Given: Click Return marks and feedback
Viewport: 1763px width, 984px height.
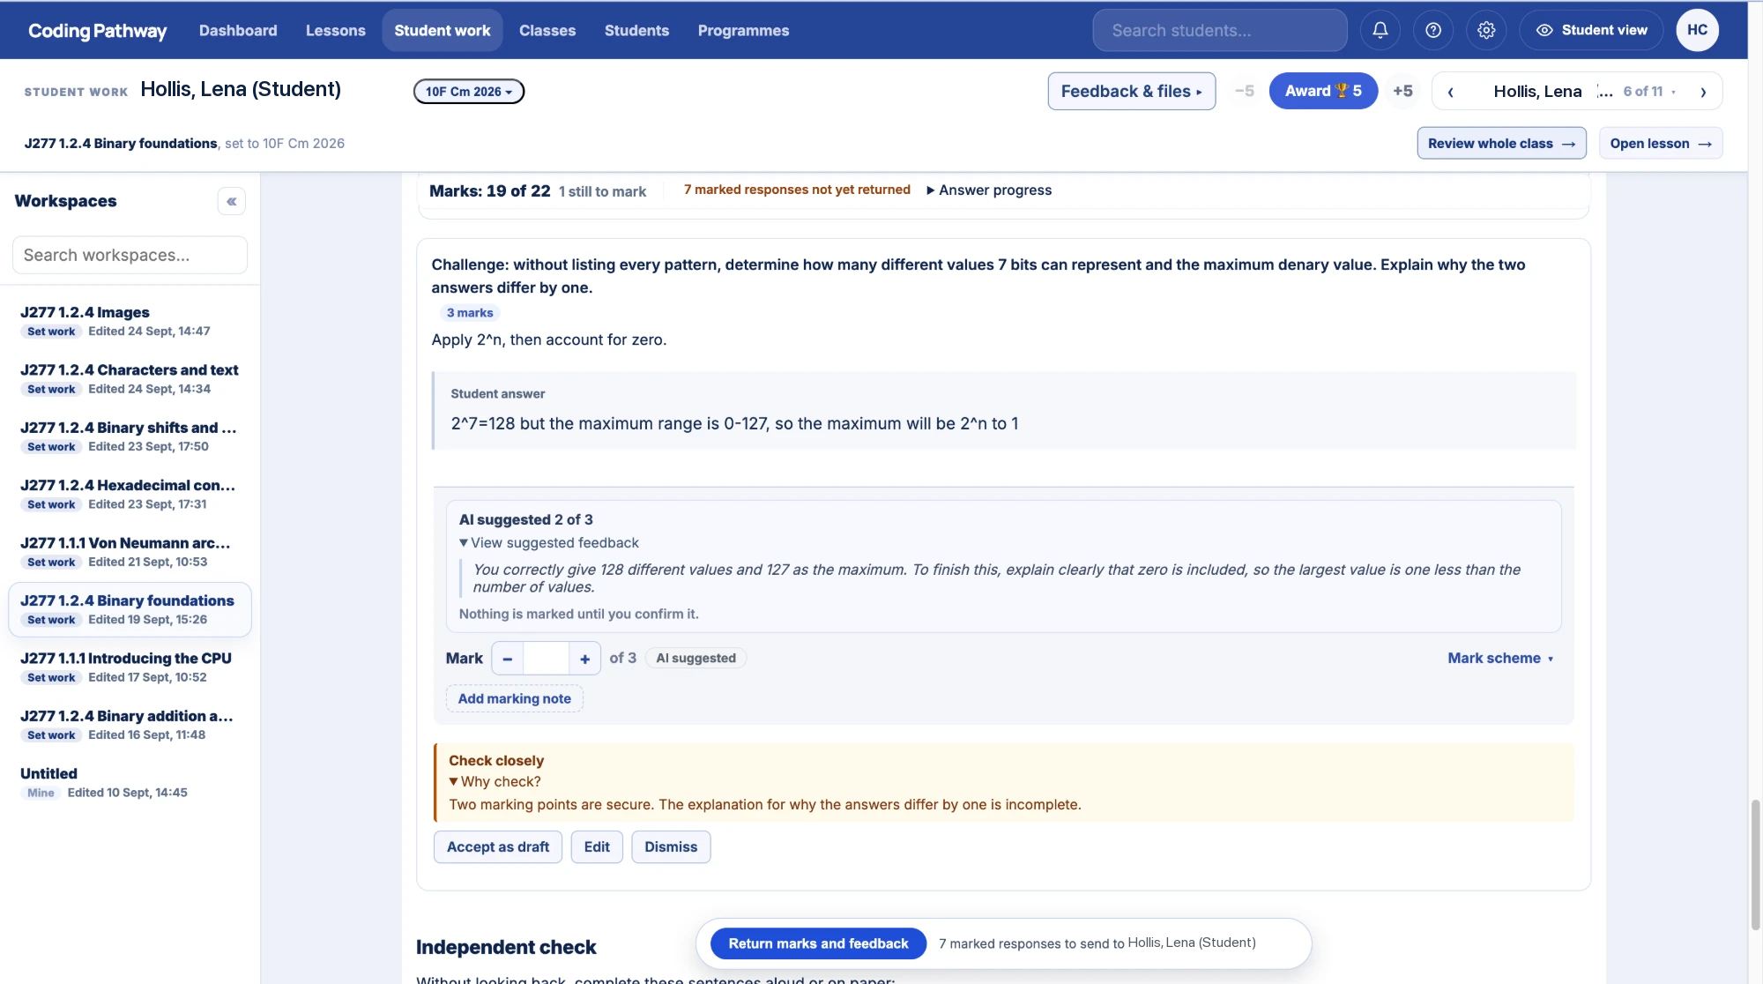Looking at the screenshot, I should [818, 943].
